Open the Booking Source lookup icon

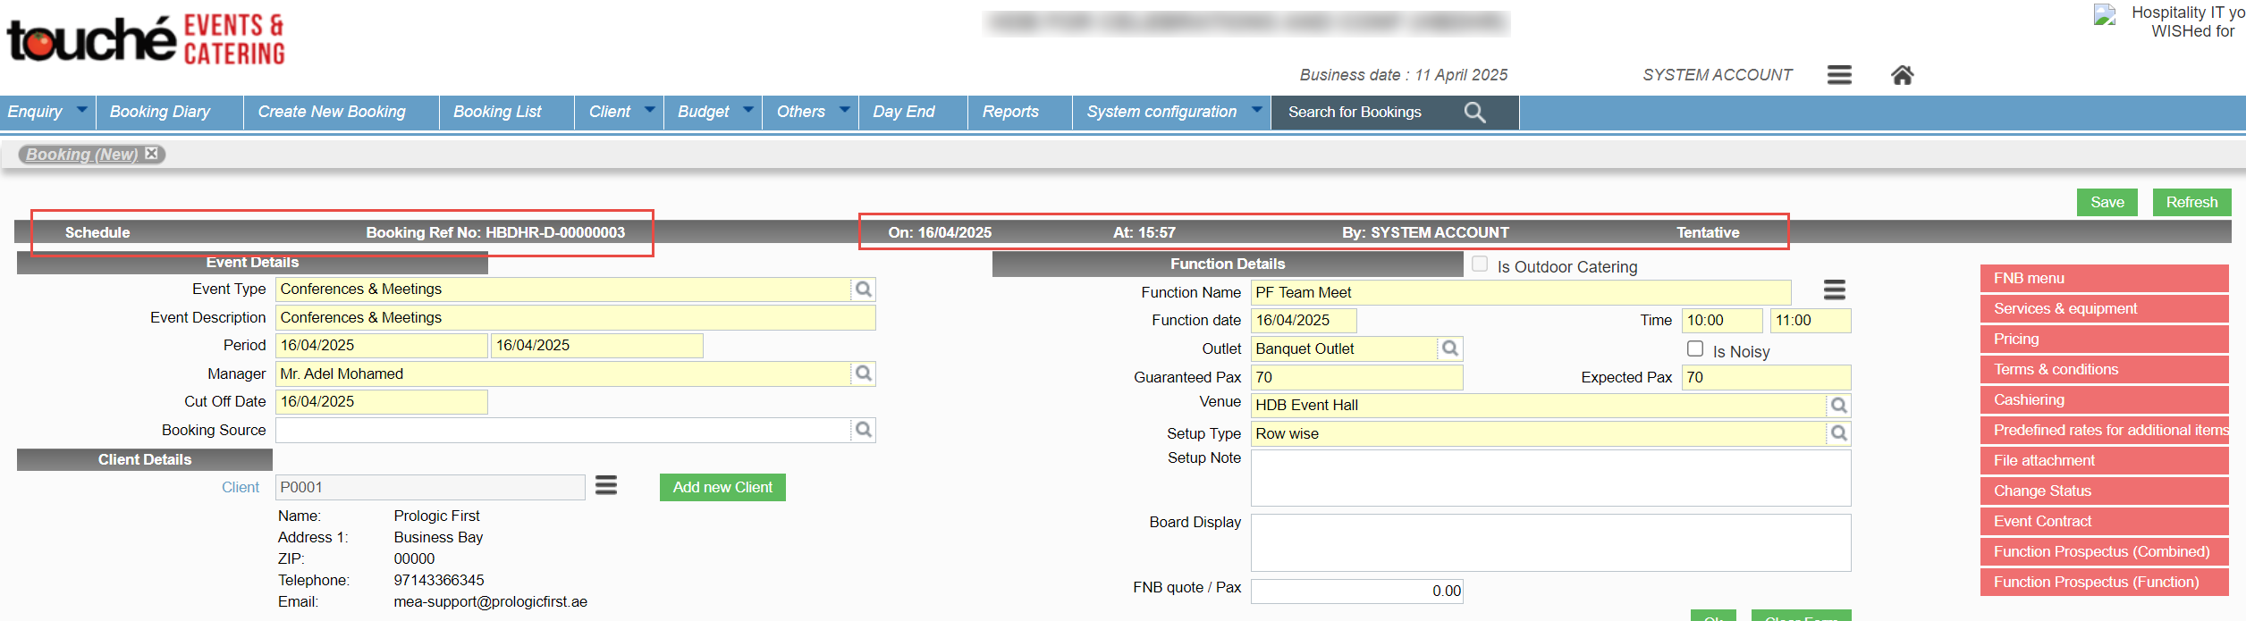863,430
